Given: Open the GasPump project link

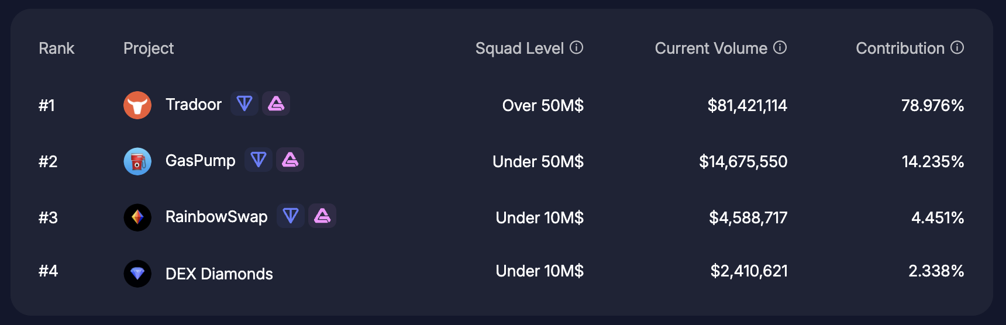Looking at the screenshot, I should click(201, 161).
